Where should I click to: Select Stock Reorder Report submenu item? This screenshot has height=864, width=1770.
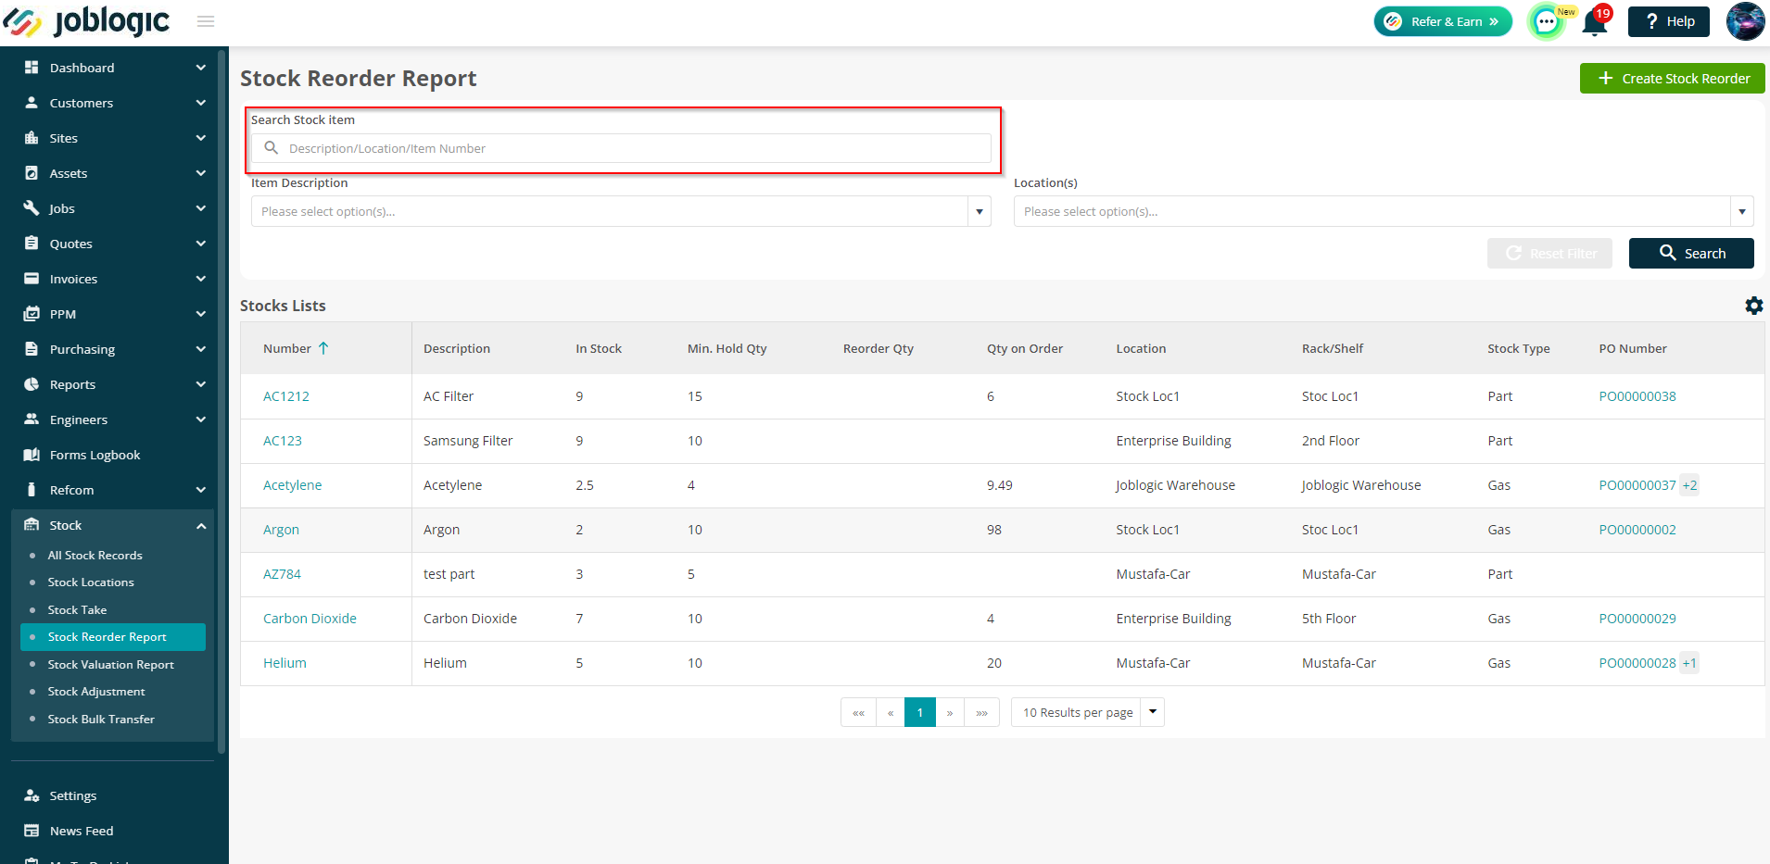[113, 637]
